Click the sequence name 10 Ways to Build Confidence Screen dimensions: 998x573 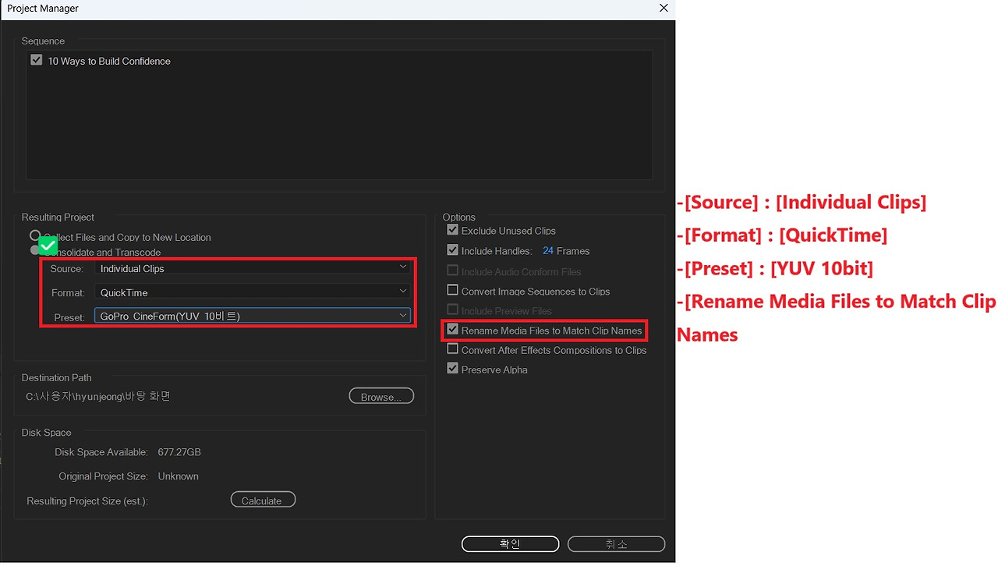(x=109, y=61)
